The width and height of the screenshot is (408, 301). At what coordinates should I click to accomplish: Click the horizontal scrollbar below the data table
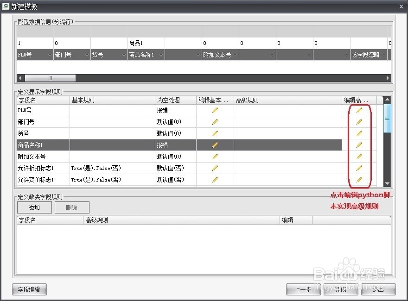click(x=50, y=78)
